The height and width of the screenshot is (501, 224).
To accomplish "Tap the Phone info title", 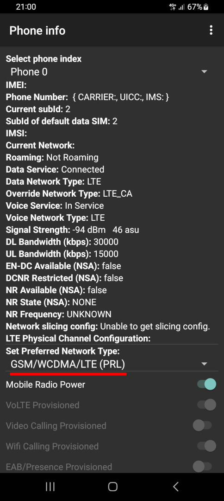I will click(x=37, y=30).
